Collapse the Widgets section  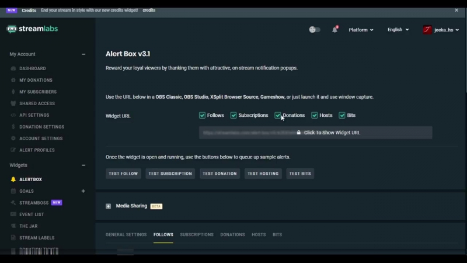[x=83, y=165]
